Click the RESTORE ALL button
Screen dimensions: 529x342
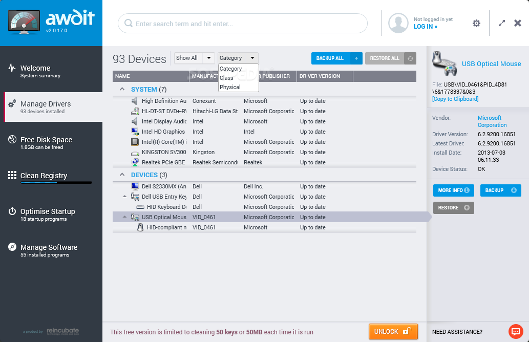[385, 58]
